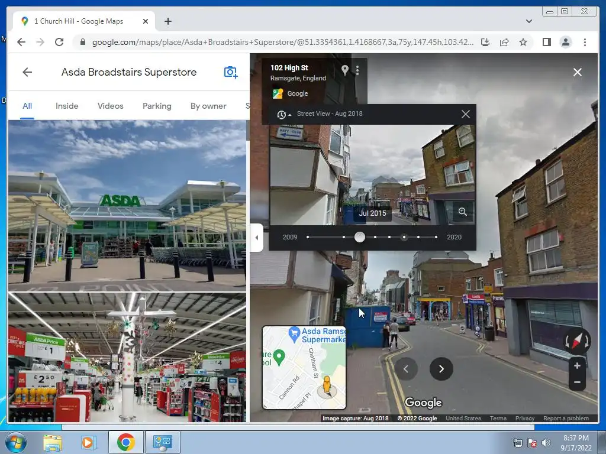Image resolution: width=606 pixels, height=454 pixels.
Task: Zoom in Street View with plus
Action: (577, 365)
